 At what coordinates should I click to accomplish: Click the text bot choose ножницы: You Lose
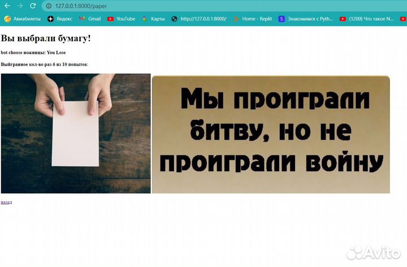pyautogui.click(x=33, y=53)
